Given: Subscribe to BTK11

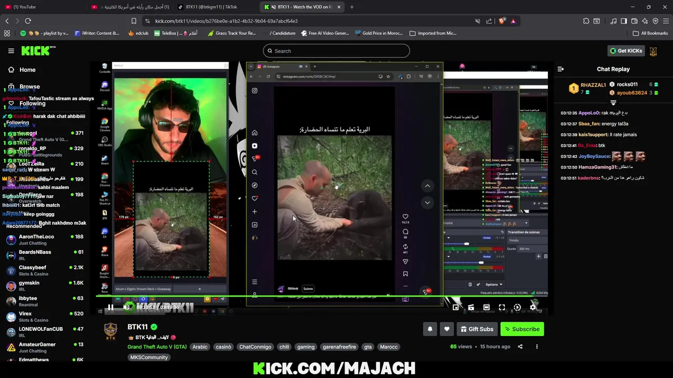Looking at the screenshot, I should pos(522,329).
